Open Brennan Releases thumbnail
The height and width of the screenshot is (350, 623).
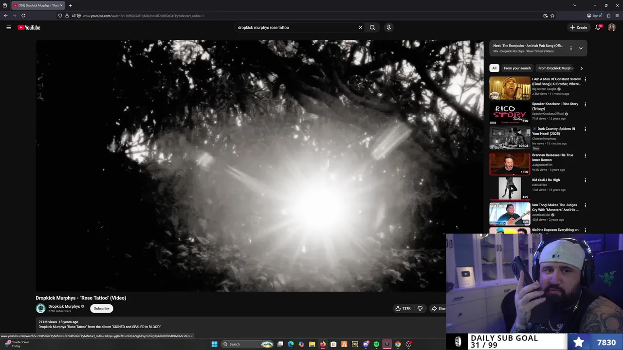[x=510, y=164]
